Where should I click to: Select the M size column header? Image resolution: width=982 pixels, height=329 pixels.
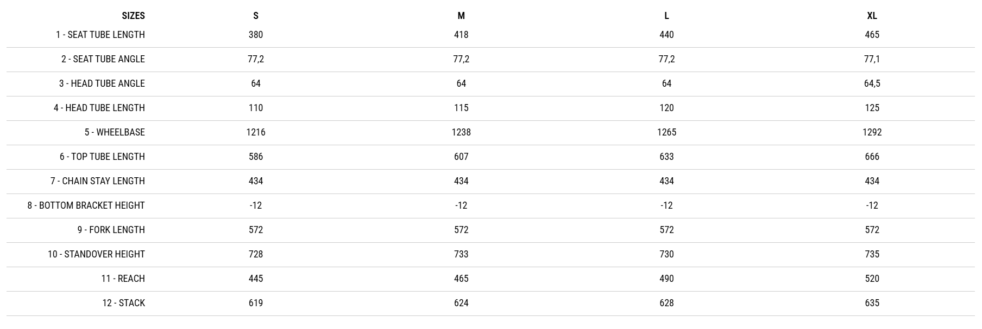(461, 16)
